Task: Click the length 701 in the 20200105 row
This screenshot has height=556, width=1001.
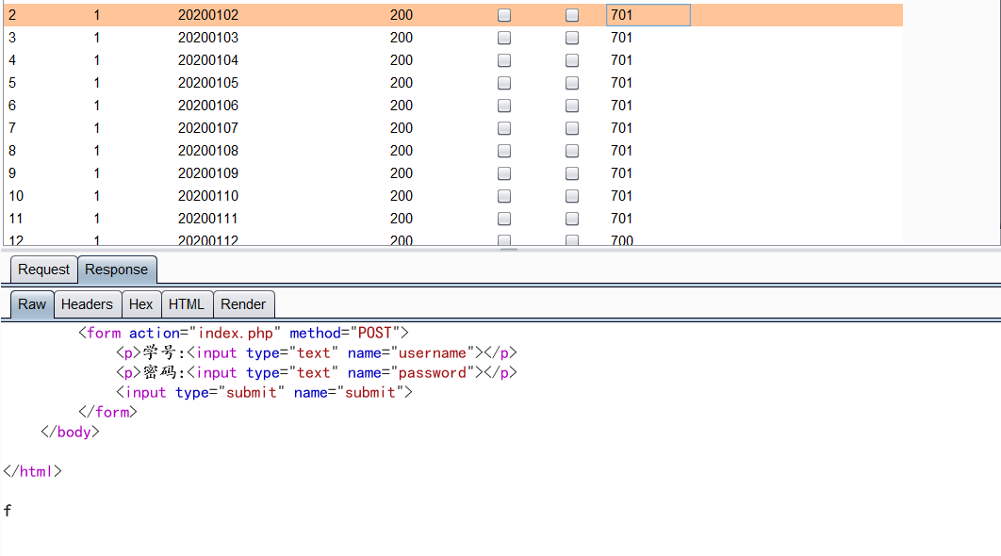Action: pos(622,83)
